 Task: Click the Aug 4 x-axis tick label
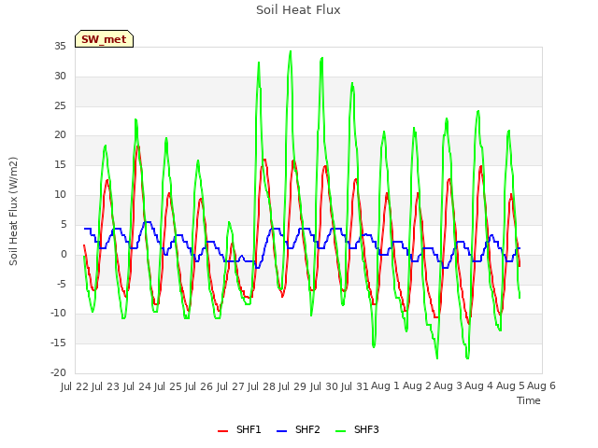[x=479, y=386]
